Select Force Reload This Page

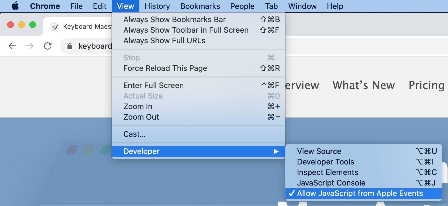point(165,68)
